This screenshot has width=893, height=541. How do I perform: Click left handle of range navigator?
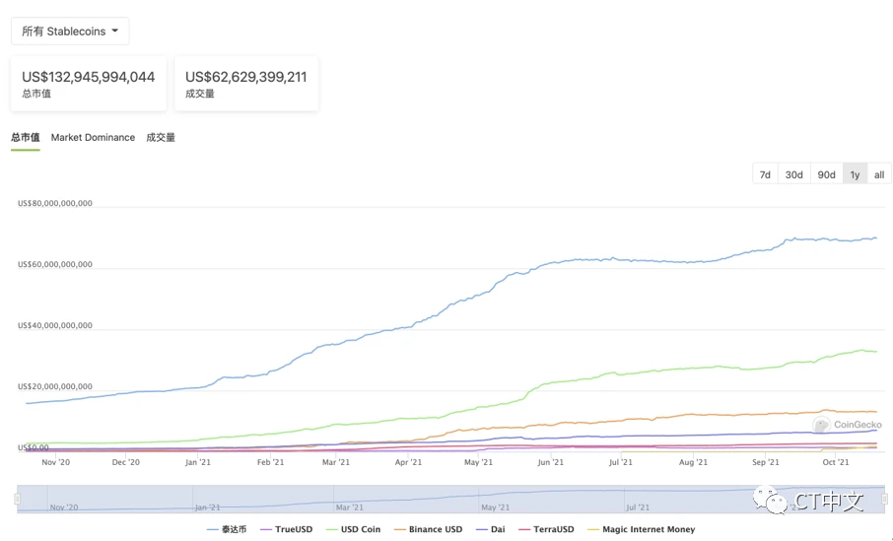18,499
